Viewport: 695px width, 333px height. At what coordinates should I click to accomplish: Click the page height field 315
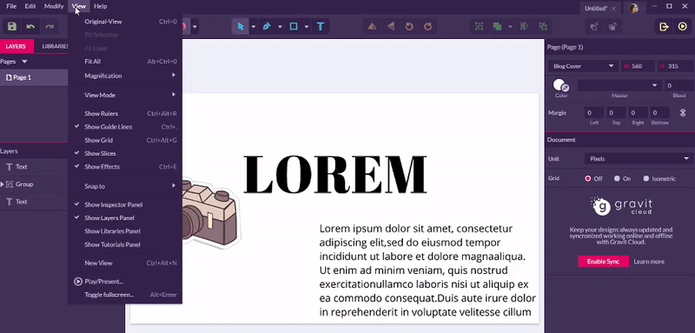[x=675, y=66]
